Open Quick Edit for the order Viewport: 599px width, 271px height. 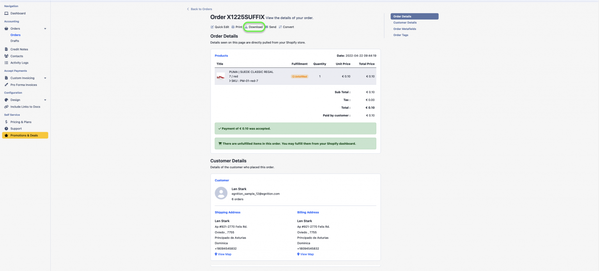220,27
